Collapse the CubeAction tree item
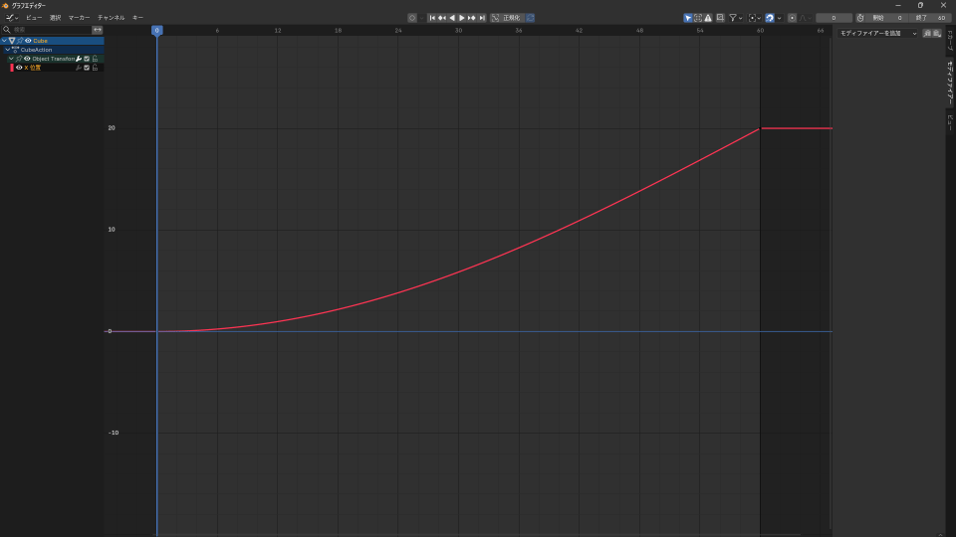Image resolution: width=956 pixels, height=537 pixels. 8,50
